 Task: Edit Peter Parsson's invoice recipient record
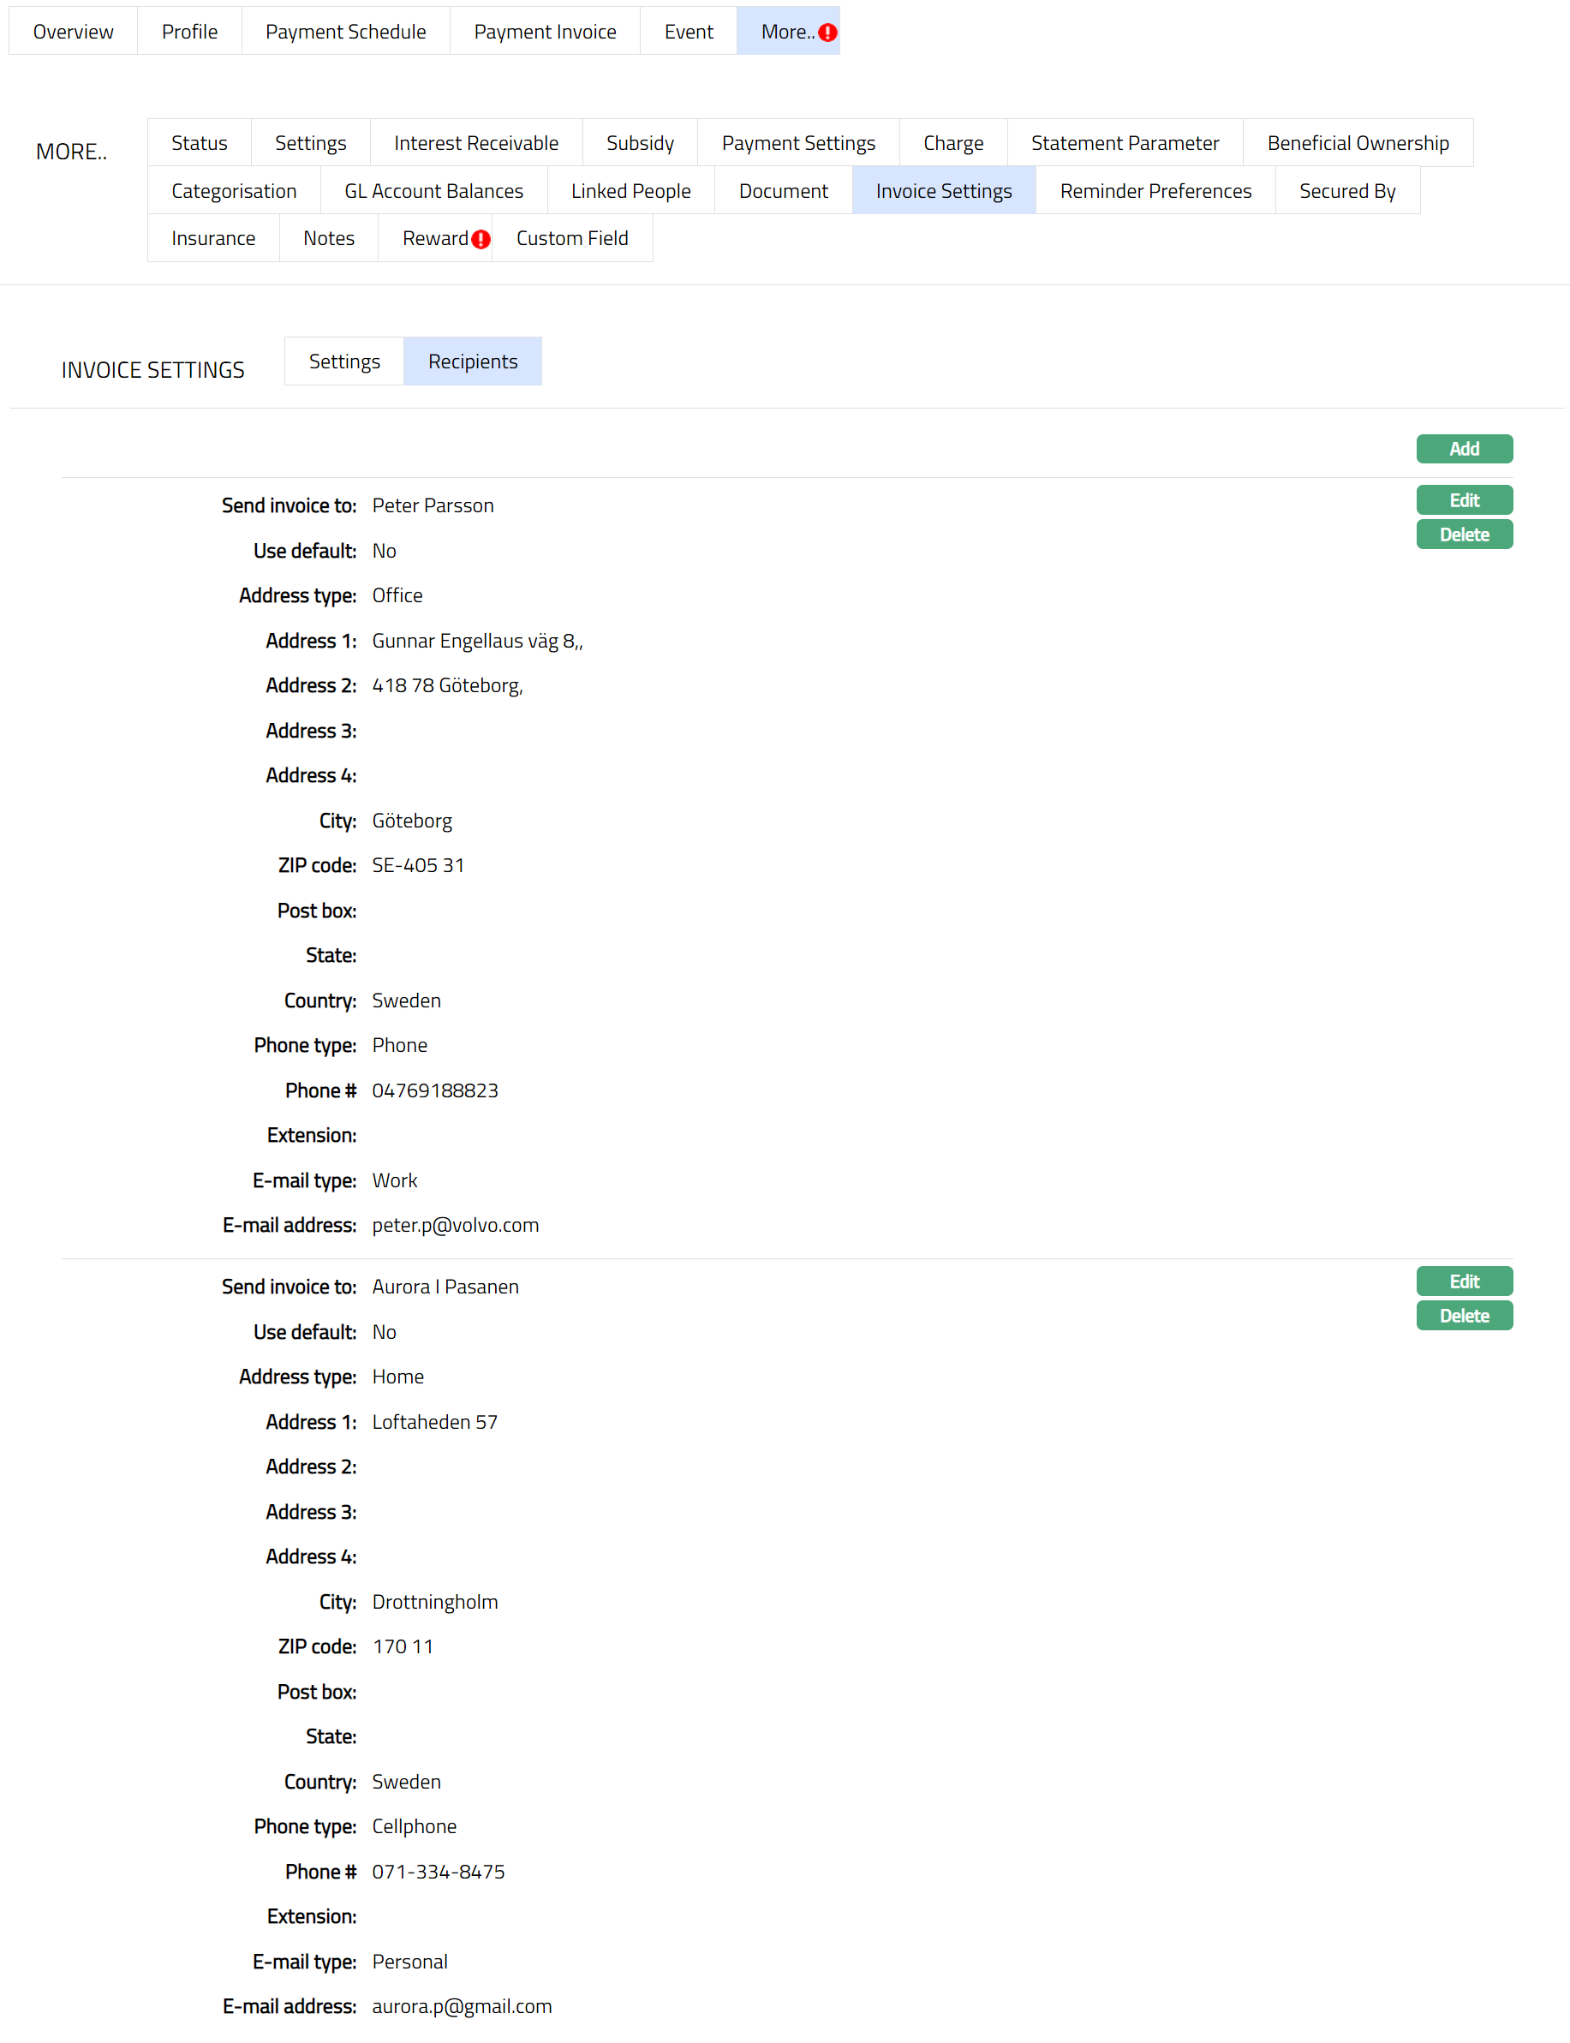[x=1464, y=500]
